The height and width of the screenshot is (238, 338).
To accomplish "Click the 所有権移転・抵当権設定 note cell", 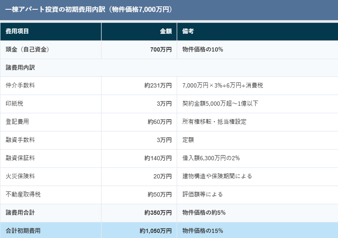I will (x=214, y=122).
